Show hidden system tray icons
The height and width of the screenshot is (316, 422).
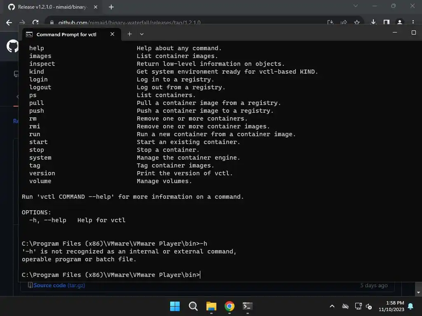pos(332,306)
